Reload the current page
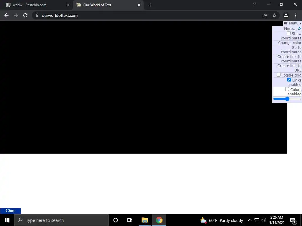Image resolution: width=302 pixels, height=226 pixels. (25, 15)
